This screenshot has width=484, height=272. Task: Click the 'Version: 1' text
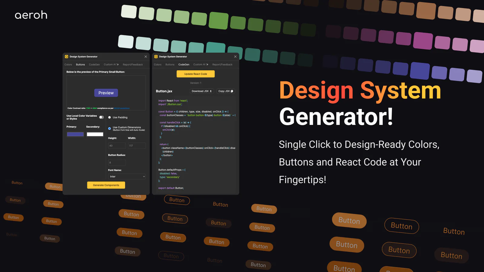coord(196,83)
